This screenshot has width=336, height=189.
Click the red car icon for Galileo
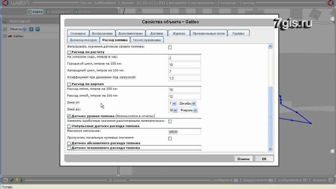click(x=10, y=36)
